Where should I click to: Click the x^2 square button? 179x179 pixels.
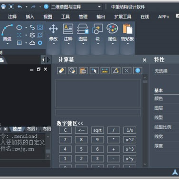(130, 140)
